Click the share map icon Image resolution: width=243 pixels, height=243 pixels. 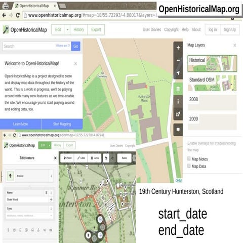click(178, 114)
